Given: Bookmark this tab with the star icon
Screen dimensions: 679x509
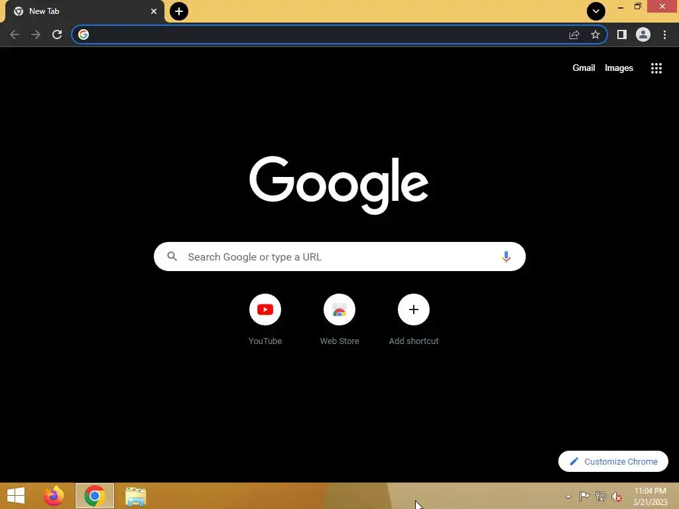Looking at the screenshot, I should coord(595,34).
